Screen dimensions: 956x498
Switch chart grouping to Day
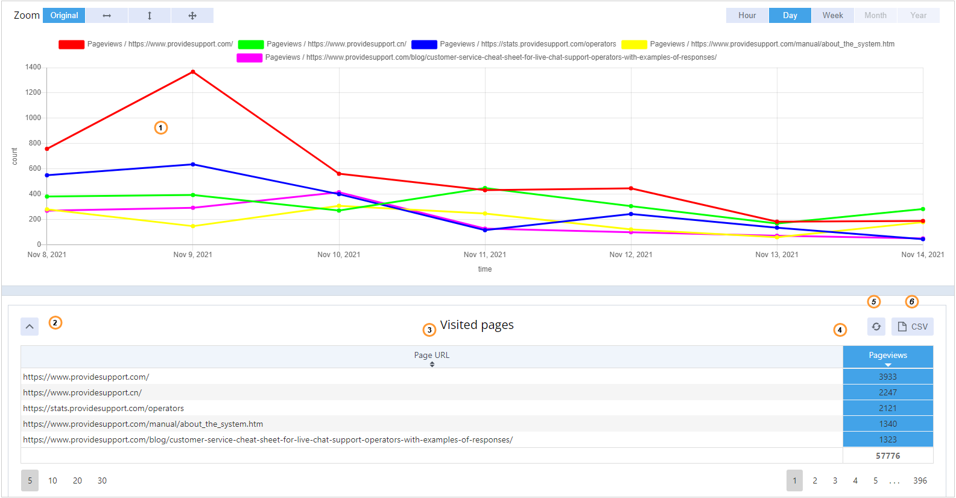coord(790,16)
